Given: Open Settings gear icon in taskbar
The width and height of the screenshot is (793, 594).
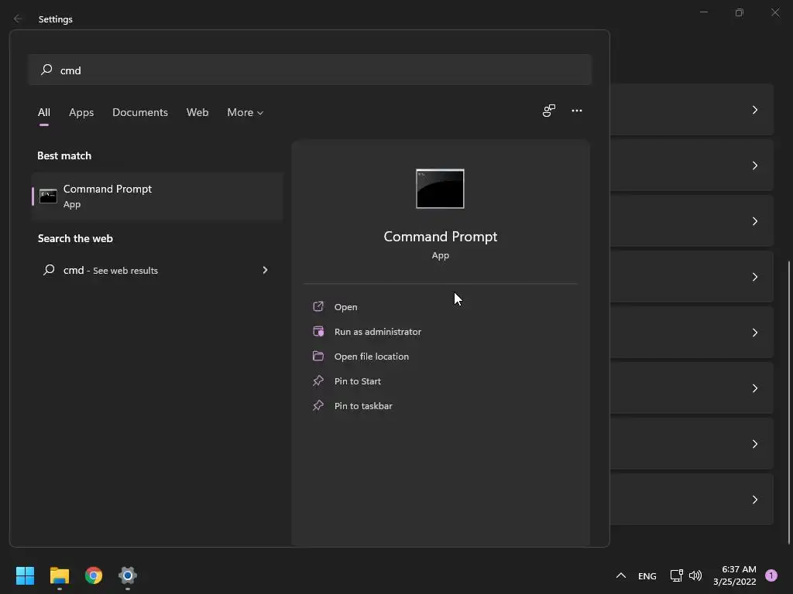Looking at the screenshot, I should pyautogui.click(x=128, y=575).
